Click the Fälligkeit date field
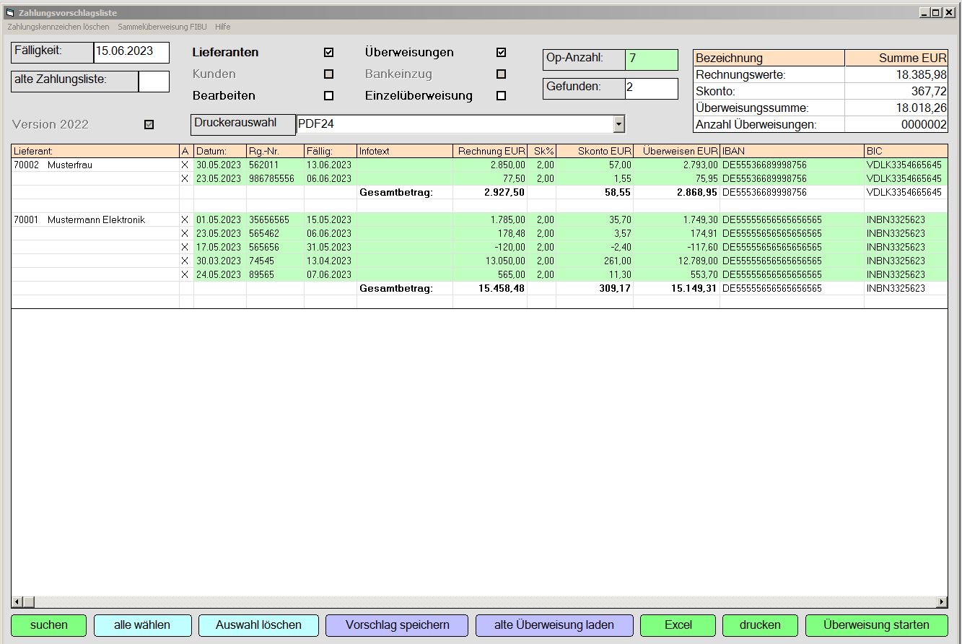This screenshot has width=962, height=644. point(131,52)
